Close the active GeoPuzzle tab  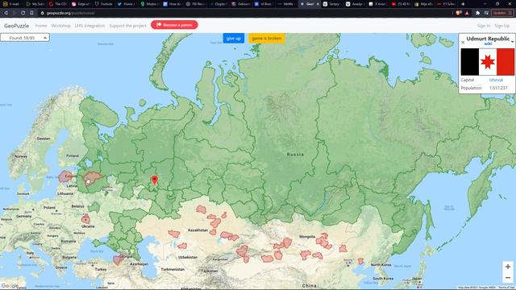click(x=318, y=4)
